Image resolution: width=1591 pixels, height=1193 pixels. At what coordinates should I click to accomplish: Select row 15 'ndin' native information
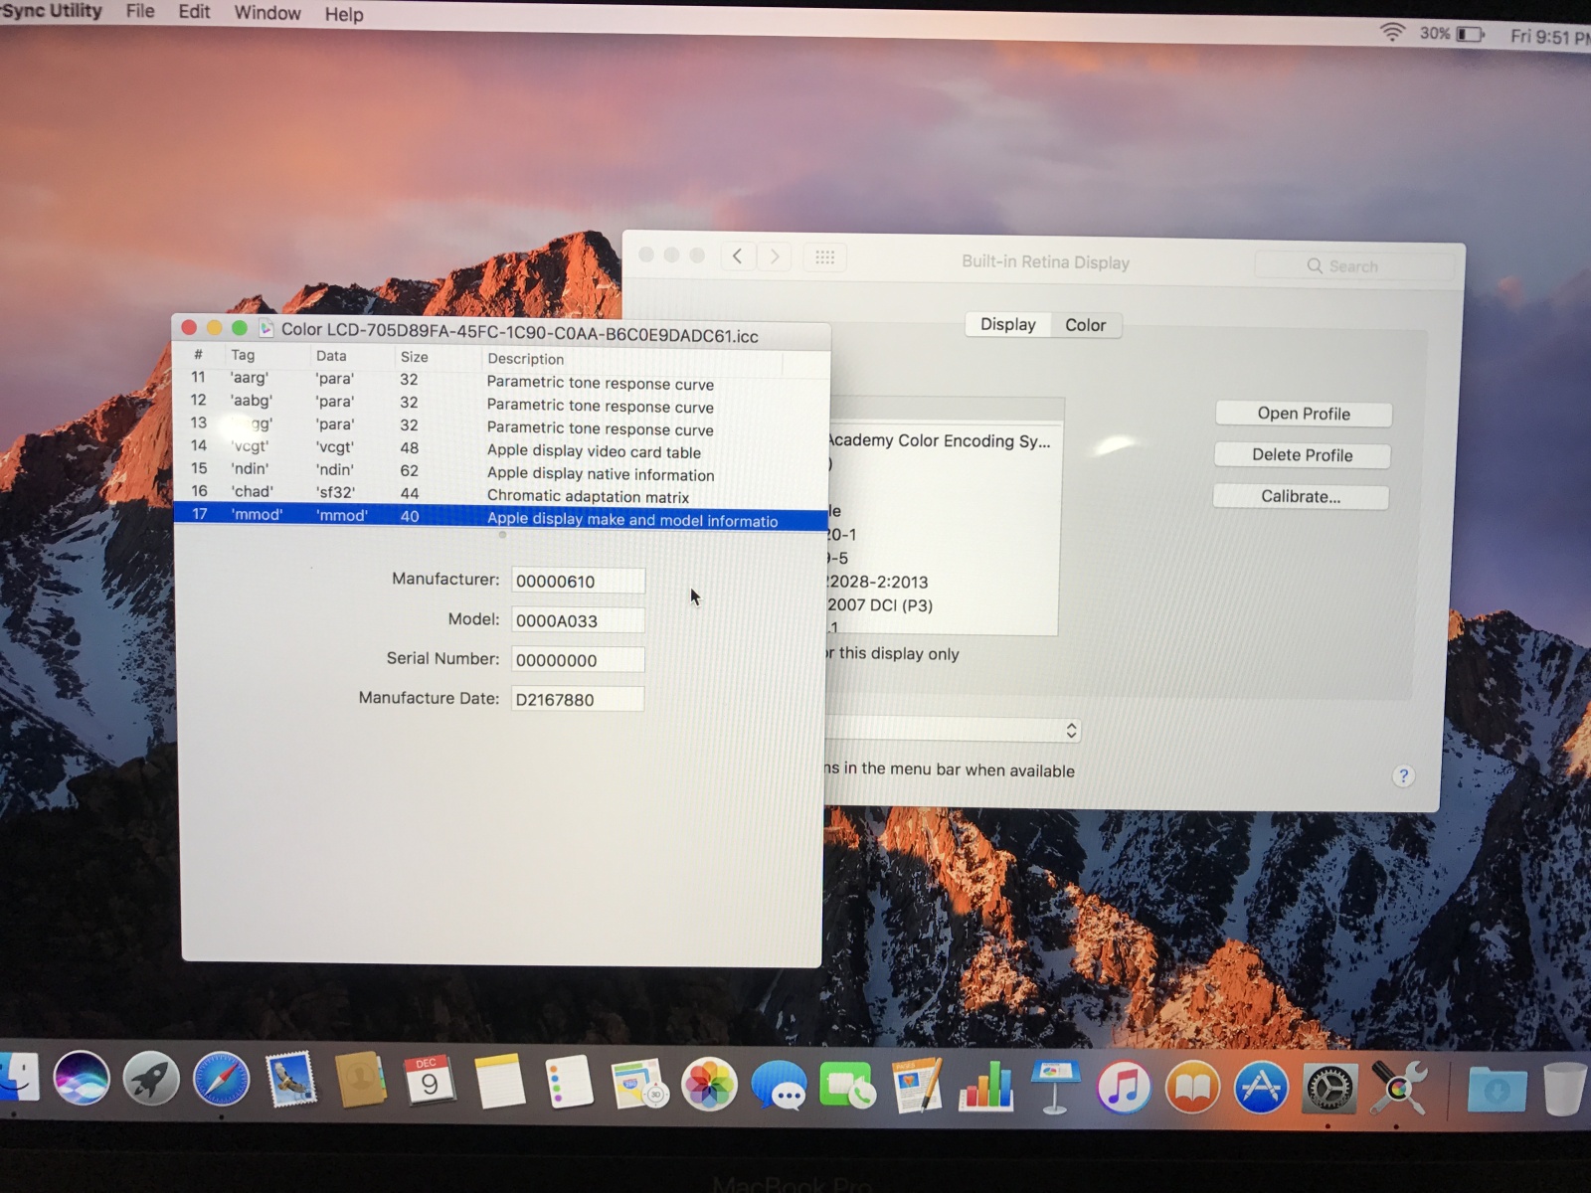(501, 471)
